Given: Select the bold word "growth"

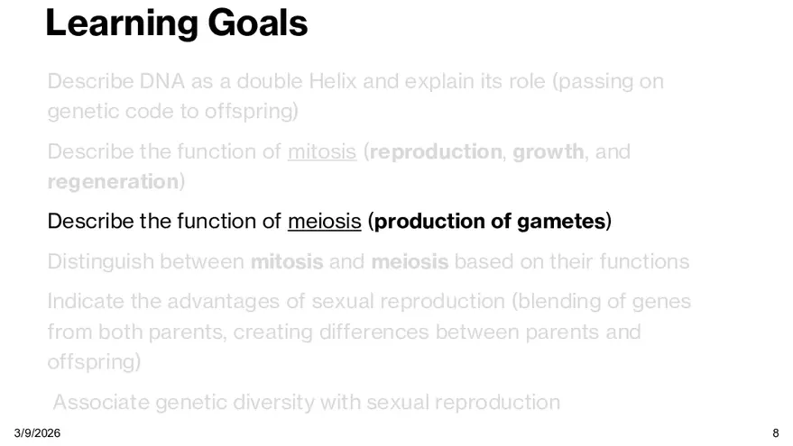Looking at the screenshot, I should point(548,151).
